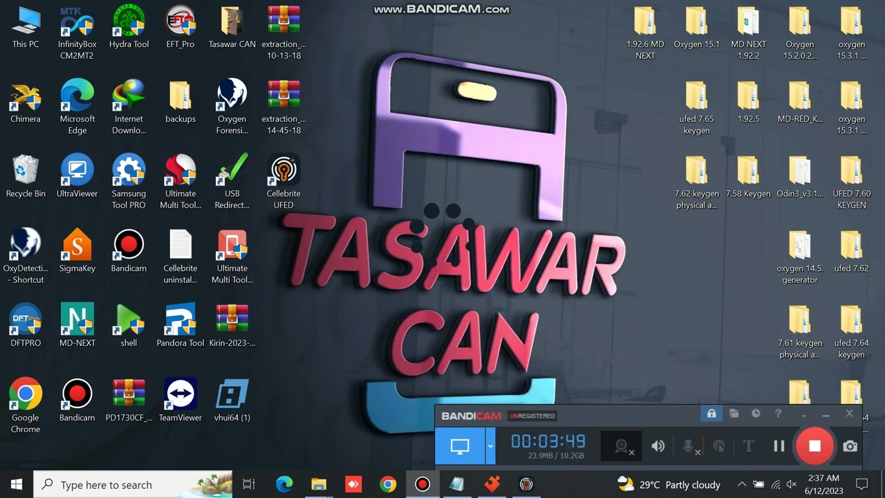Show hidden system tray icons

pyautogui.click(x=742, y=484)
